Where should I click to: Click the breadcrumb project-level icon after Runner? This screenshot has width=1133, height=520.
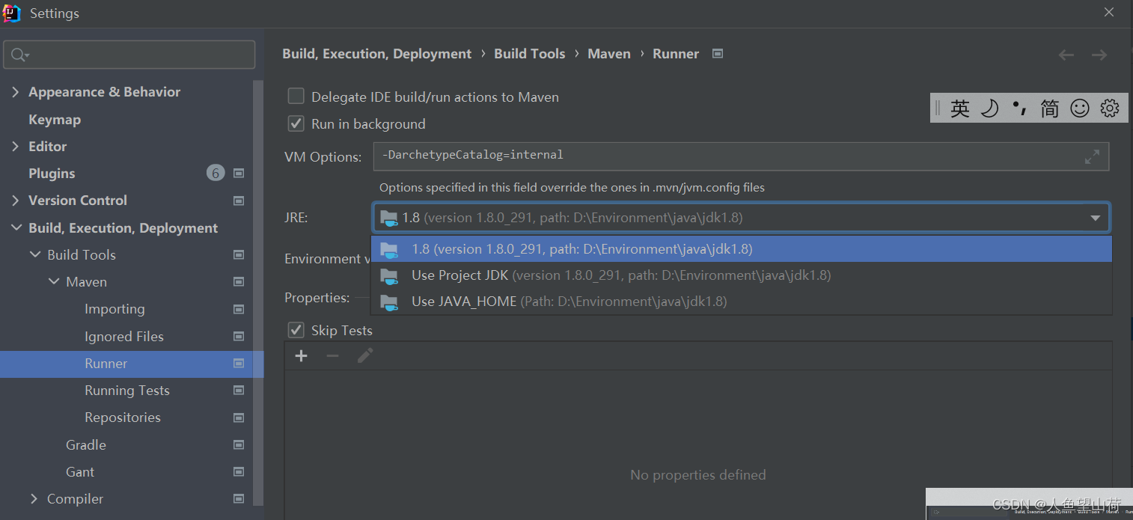tap(718, 54)
